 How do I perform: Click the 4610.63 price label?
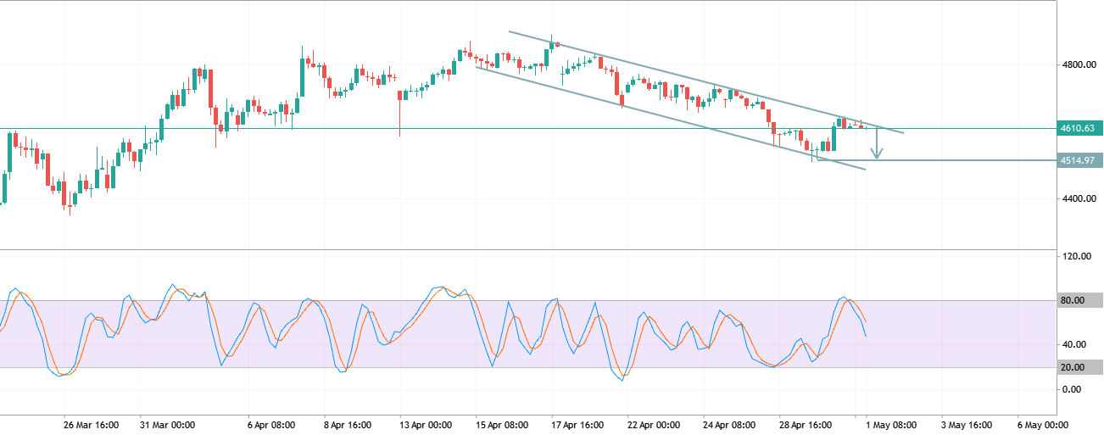pos(1080,129)
